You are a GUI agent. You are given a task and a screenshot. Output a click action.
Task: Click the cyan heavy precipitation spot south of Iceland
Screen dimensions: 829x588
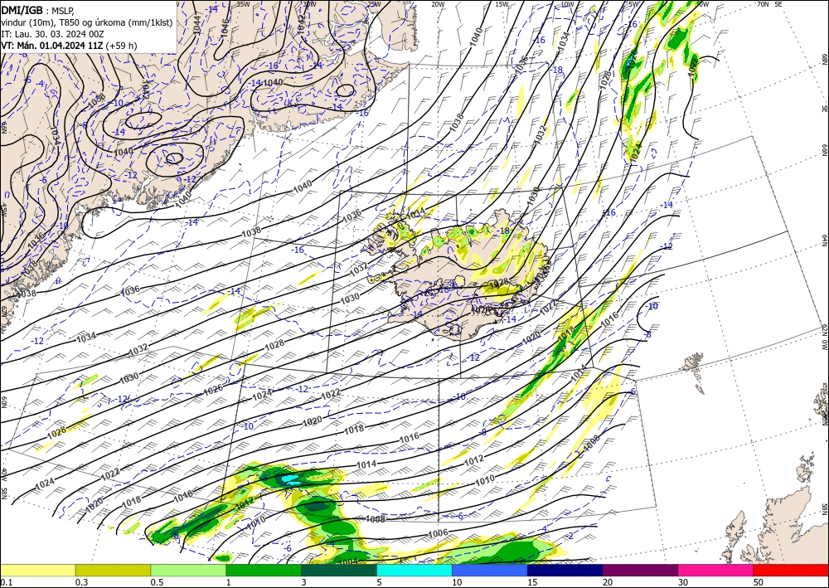point(290,479)
